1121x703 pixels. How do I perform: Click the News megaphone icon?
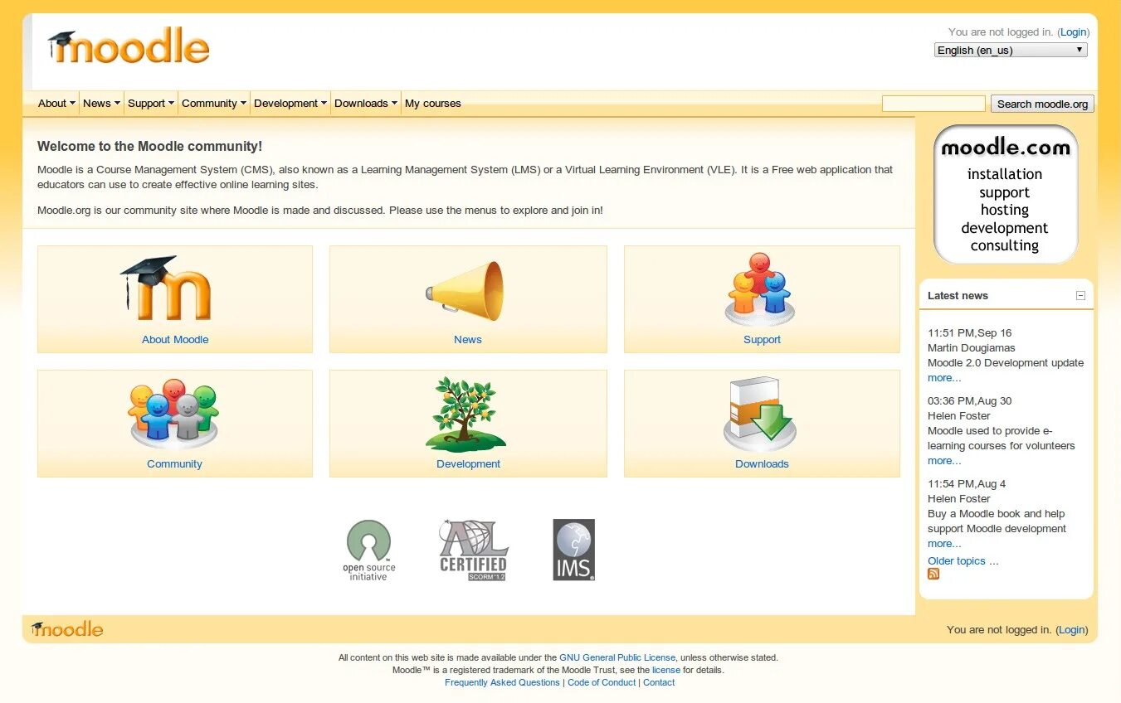pos(465,290)
